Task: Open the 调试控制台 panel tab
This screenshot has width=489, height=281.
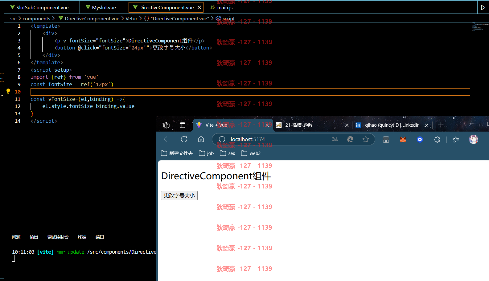Action: (x=58, y=237)
